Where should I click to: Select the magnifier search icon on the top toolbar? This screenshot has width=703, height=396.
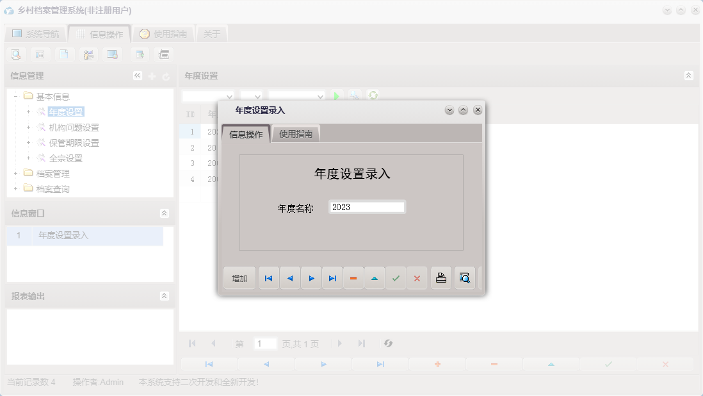pos(15,54)
